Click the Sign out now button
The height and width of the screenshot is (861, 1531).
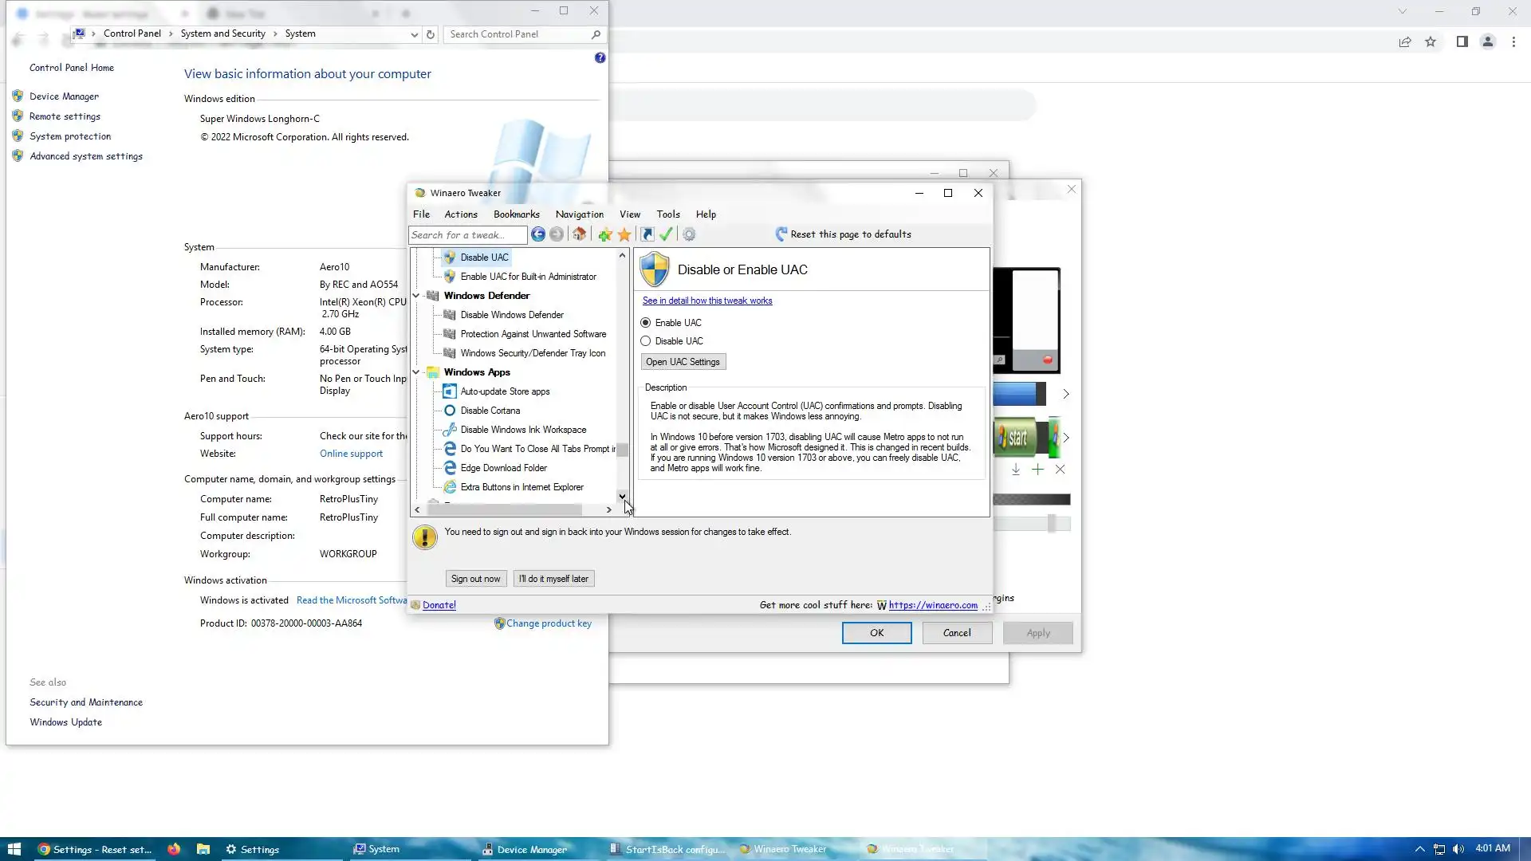pyautogui.click(x=475, y=579)
